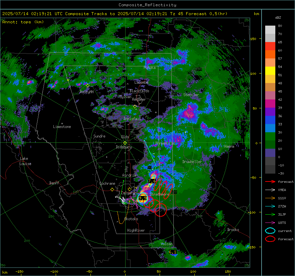
Task: Click the Vulcan label
Action: tap(167, 244)
